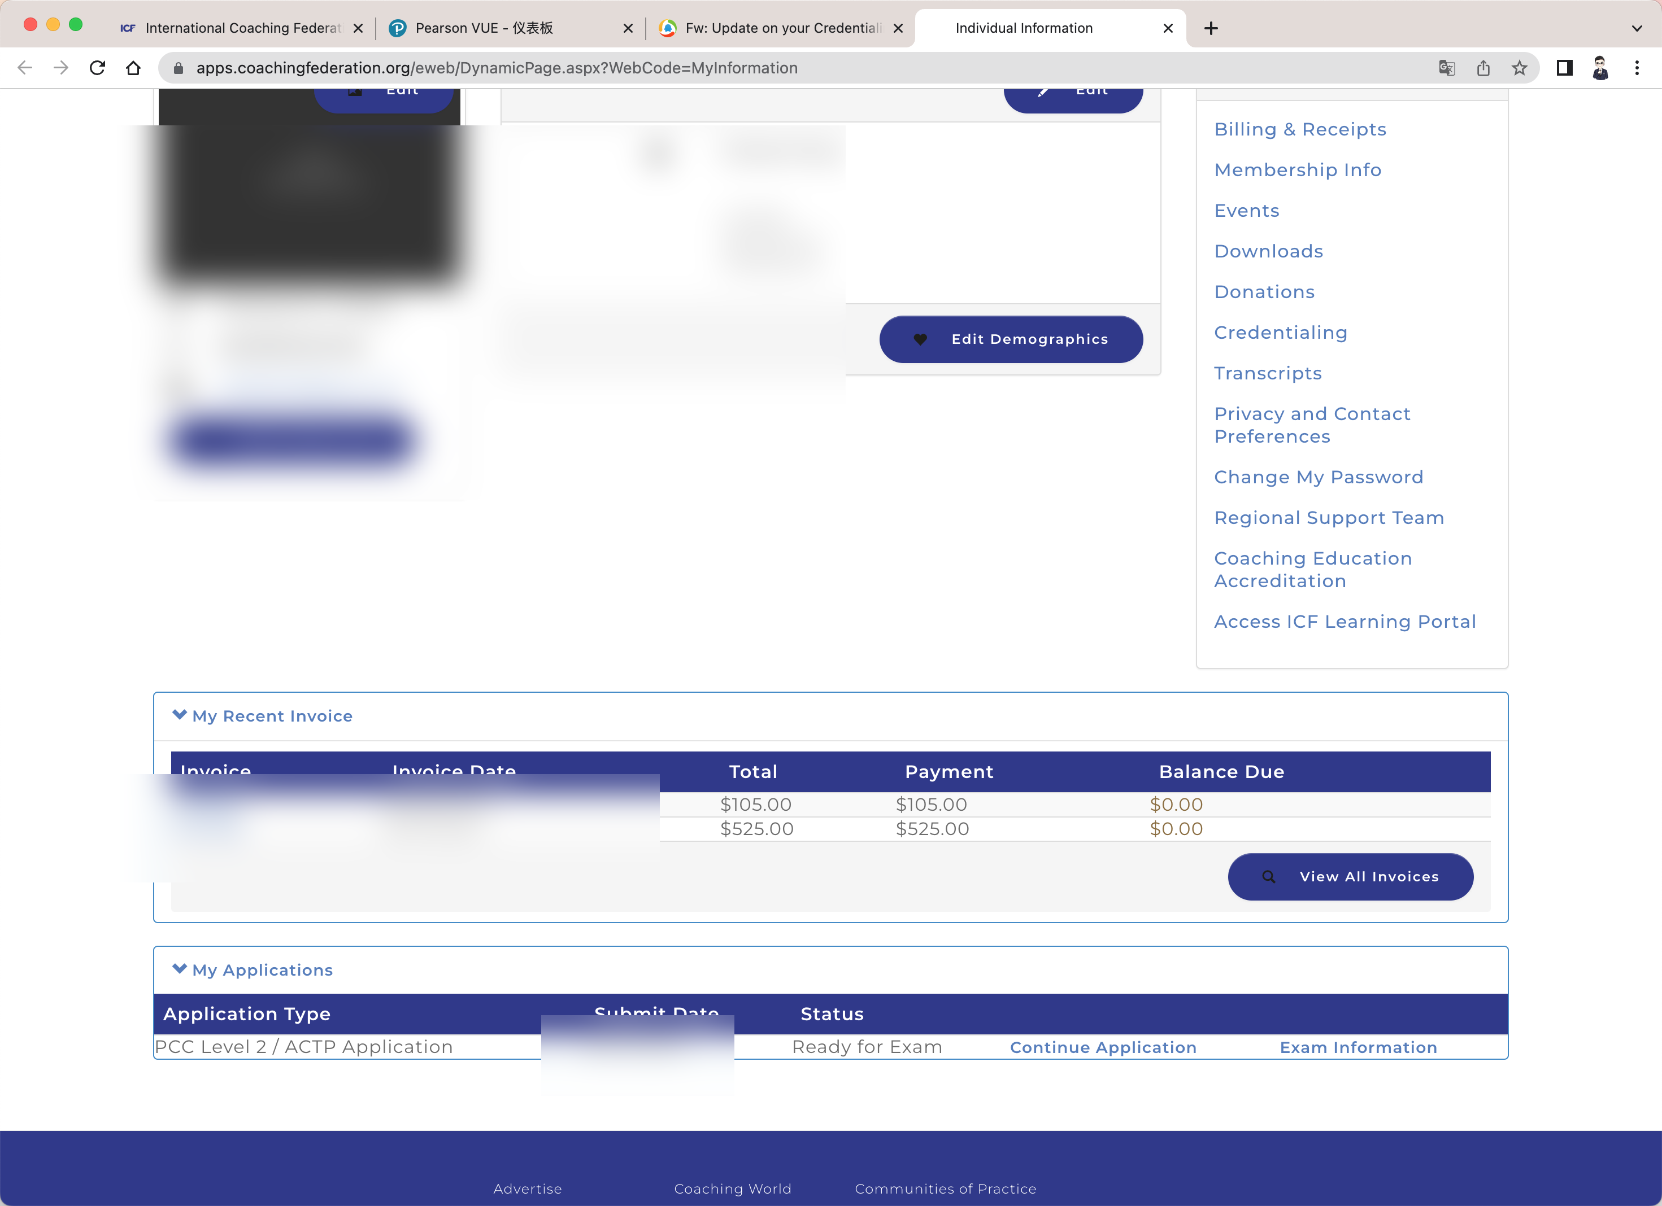This screenshot has width=1662, height=1206.
Task: Switch to Pearson VUE tab
Action: tap(484, 28)
